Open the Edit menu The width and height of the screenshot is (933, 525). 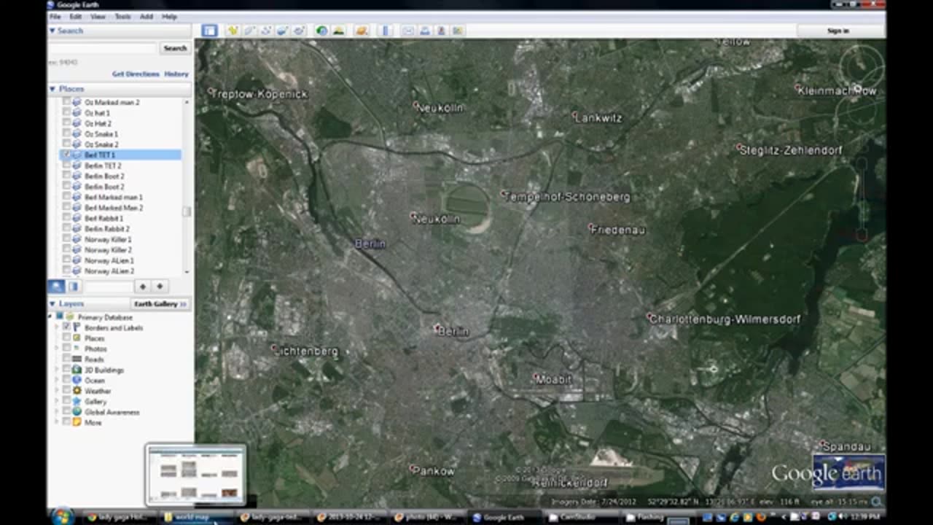[76, 16]
